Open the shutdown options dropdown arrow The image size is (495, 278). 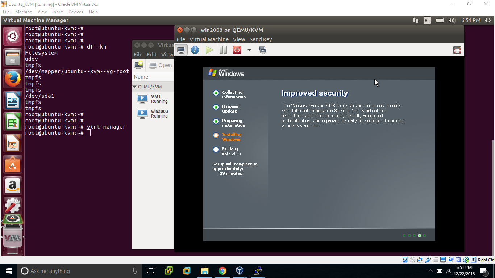coord(249,50)
